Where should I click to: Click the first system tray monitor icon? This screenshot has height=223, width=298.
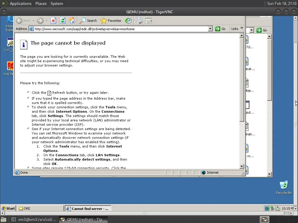coord(267,208)
